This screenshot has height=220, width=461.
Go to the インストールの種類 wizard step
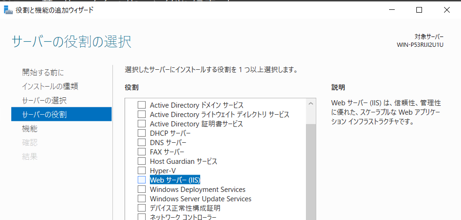pyautogui.click(x=50, y=87)
